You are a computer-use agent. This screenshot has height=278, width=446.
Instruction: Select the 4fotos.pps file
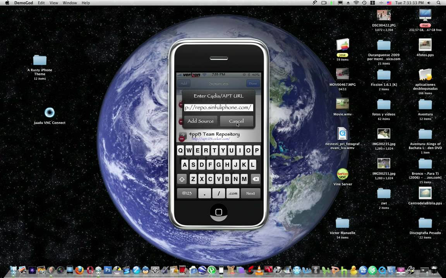(425, 45)
